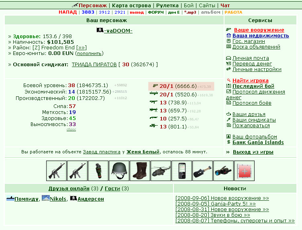Open the 2921 shortcut link
This screenshot has height=230, width=302.
(120, 12)
